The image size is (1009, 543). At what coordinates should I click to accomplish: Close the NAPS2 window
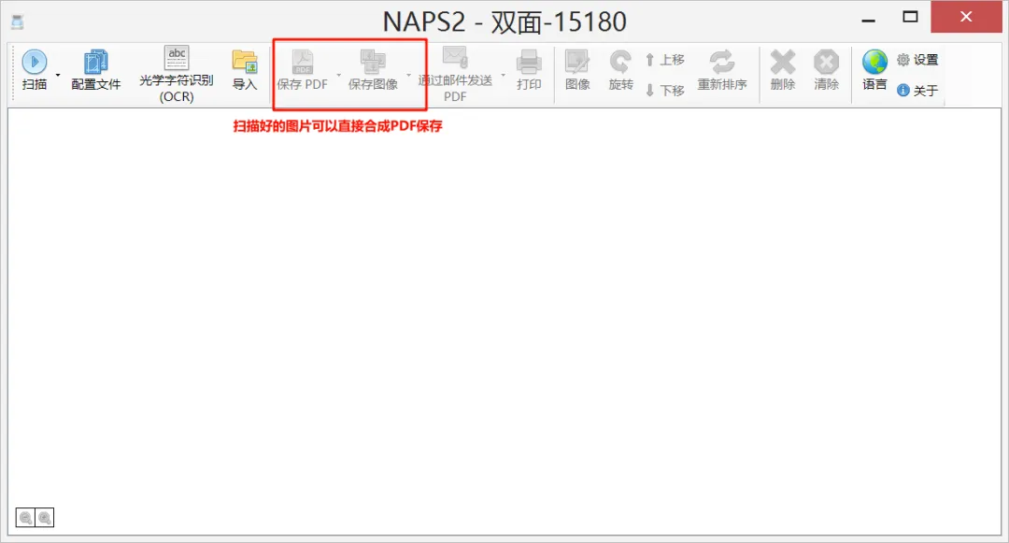[966, 18]
